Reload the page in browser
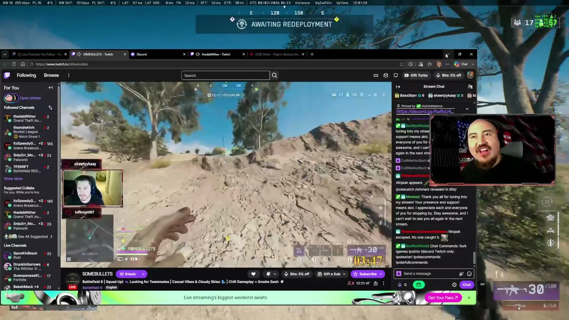569x320 pixels. (x=14, y=64)
